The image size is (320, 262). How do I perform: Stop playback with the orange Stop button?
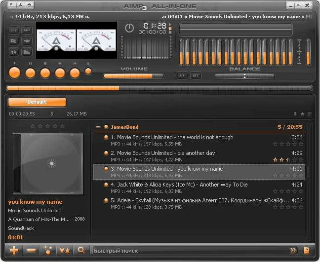(x=45, y=73)
